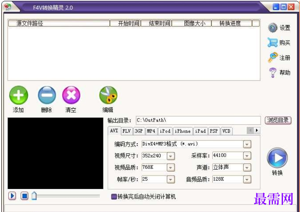Switch to the MP4 format tab

151,131
